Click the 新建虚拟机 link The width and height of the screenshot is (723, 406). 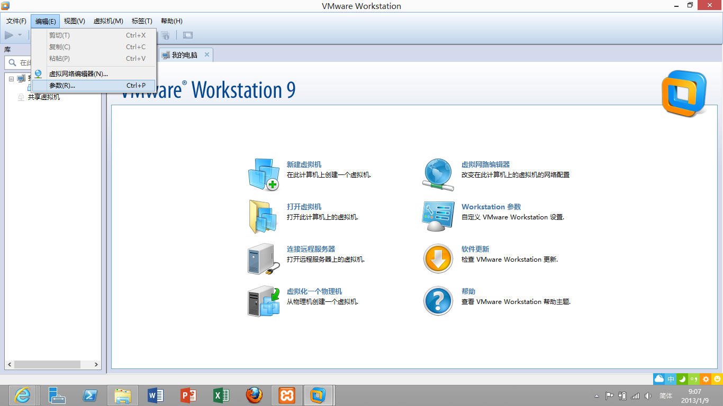pyautogui.click(x=304, y=164)
